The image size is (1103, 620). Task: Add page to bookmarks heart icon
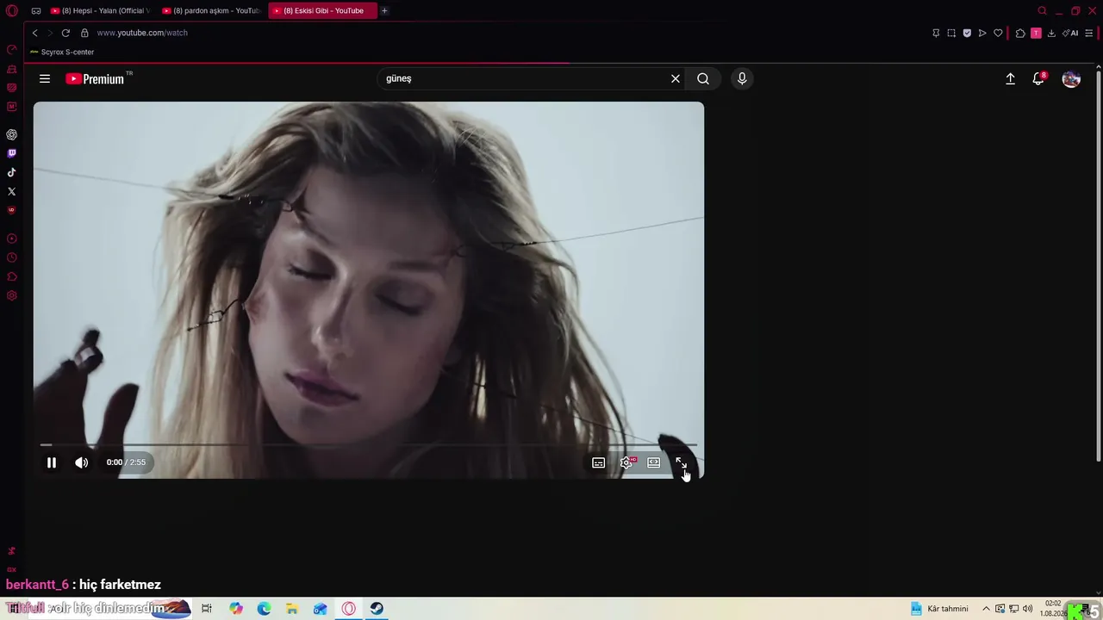click(998, 33)
